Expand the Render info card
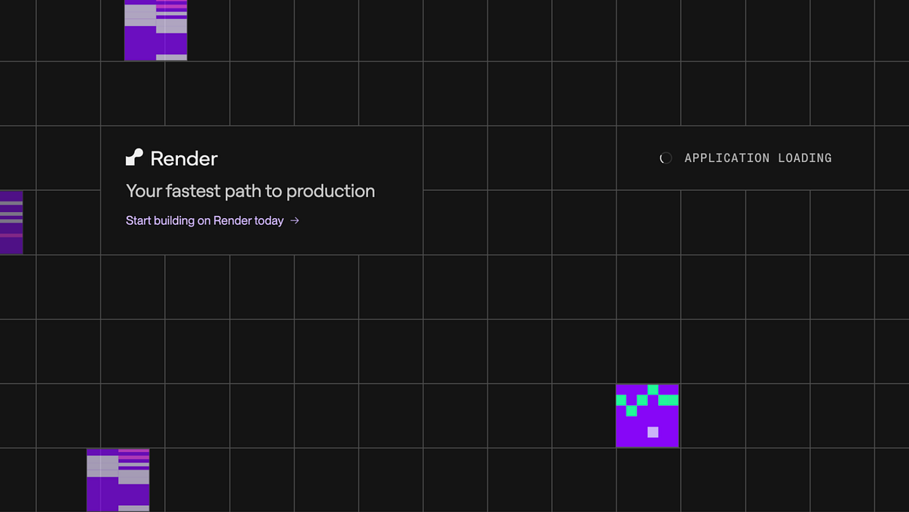 [261, 189]
